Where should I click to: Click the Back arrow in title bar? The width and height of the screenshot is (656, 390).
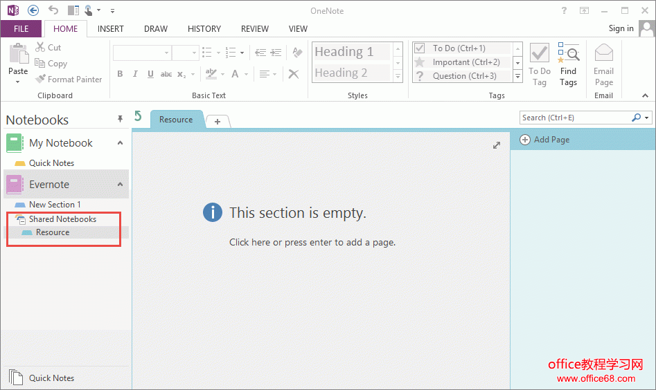33,10
